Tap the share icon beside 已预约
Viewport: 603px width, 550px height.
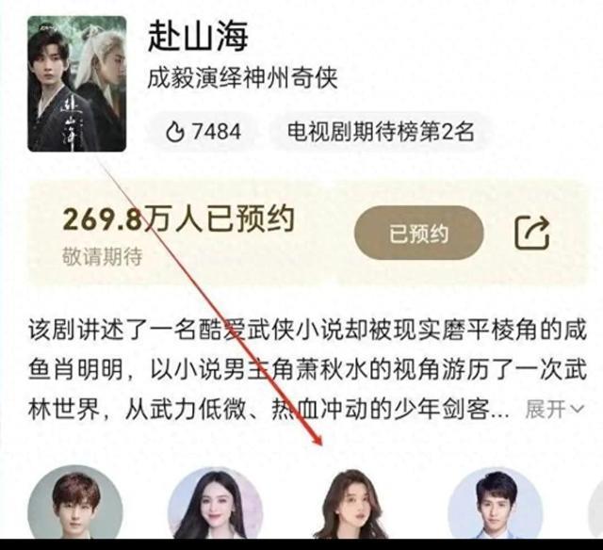point(532,233)
